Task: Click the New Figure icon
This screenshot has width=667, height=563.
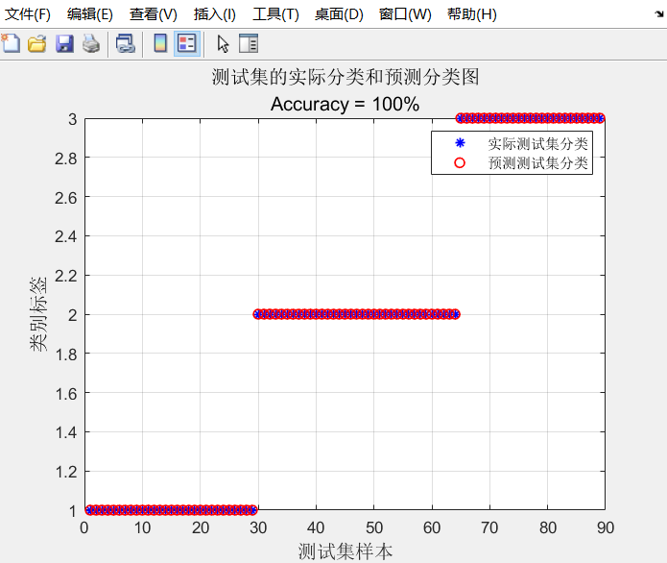Action: [11, 43]
